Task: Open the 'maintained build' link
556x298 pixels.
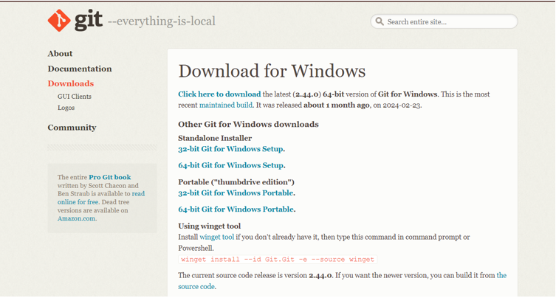Action: coord(226,105)
